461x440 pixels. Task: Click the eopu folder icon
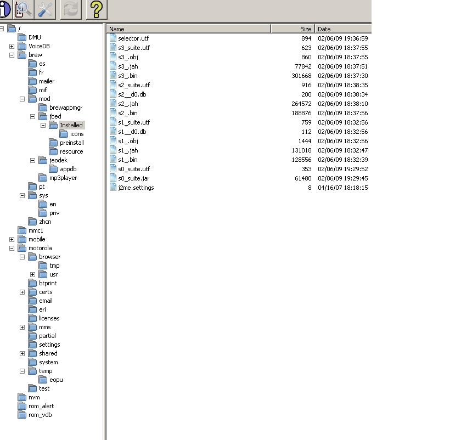(x=43, y=380)
